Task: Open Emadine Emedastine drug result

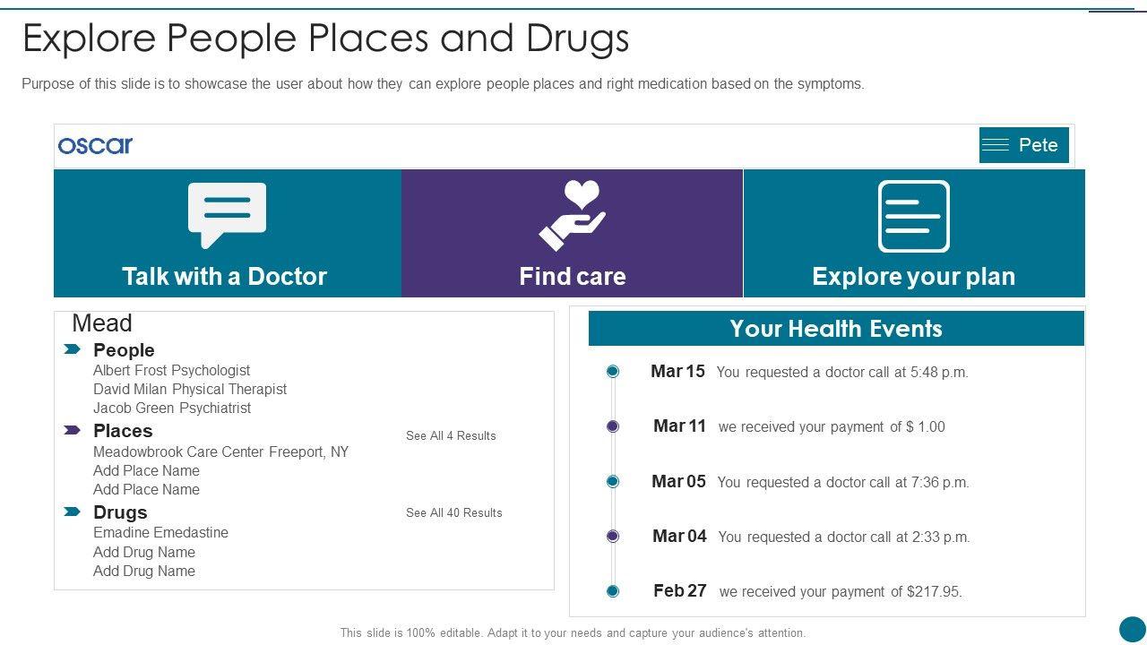Action: (160, 532)
